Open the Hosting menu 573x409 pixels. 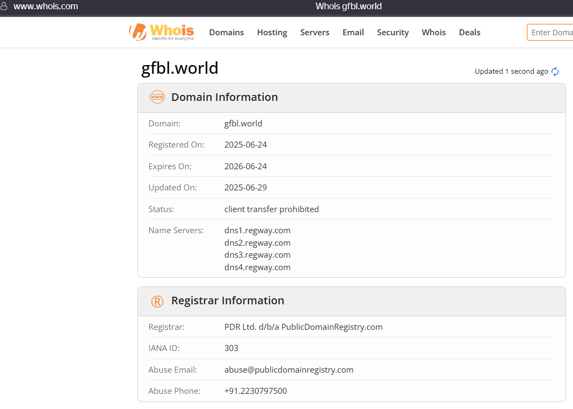[272, 33]
